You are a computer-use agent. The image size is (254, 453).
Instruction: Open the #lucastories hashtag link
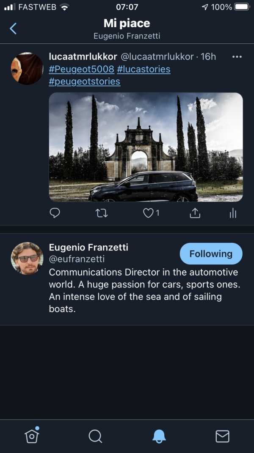[x=144, y=69]
